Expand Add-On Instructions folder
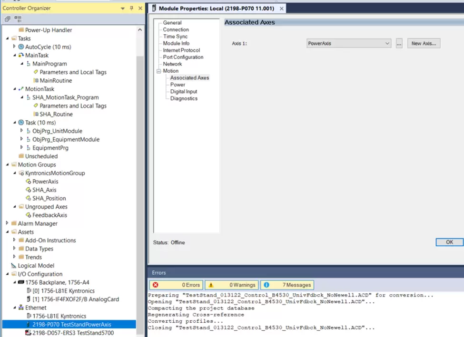 click(x=14, y=240)
